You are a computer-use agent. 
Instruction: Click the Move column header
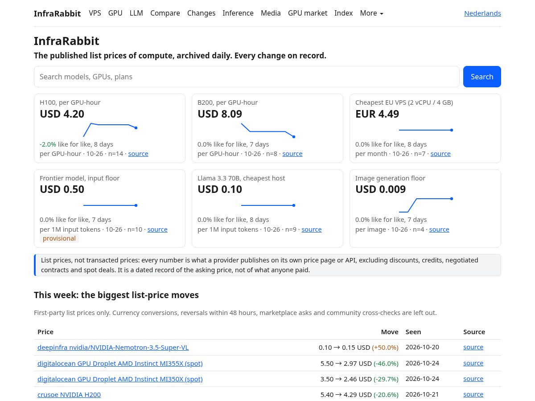click(x=390, y=332)
